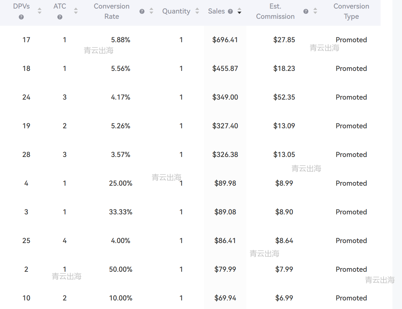This screenshot has width=402, height=309.
Task: Click the Sales column header label
Action: click(216, 11)
